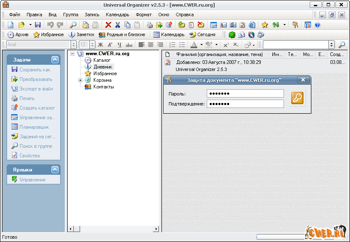
Task: Click the Save floppy disk toolbar icon
Action: tap(38, 25)
